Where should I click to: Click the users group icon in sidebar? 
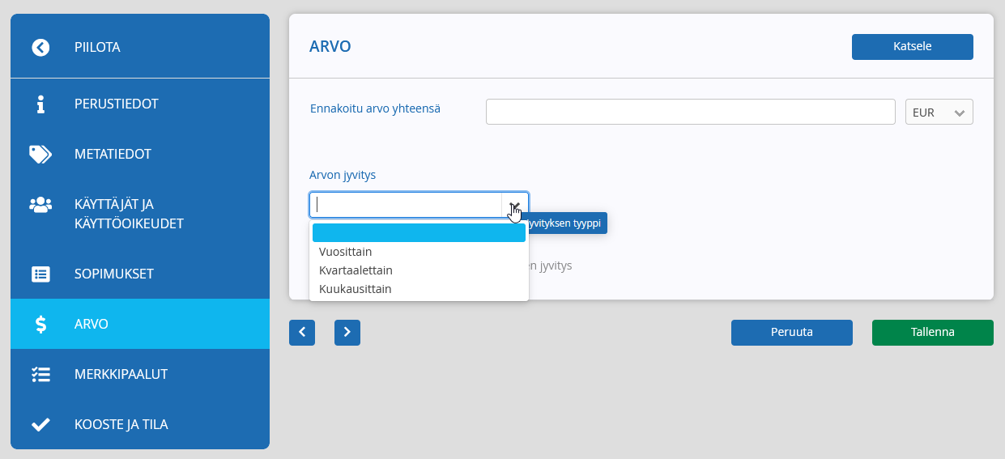click(x=40, y=205)
